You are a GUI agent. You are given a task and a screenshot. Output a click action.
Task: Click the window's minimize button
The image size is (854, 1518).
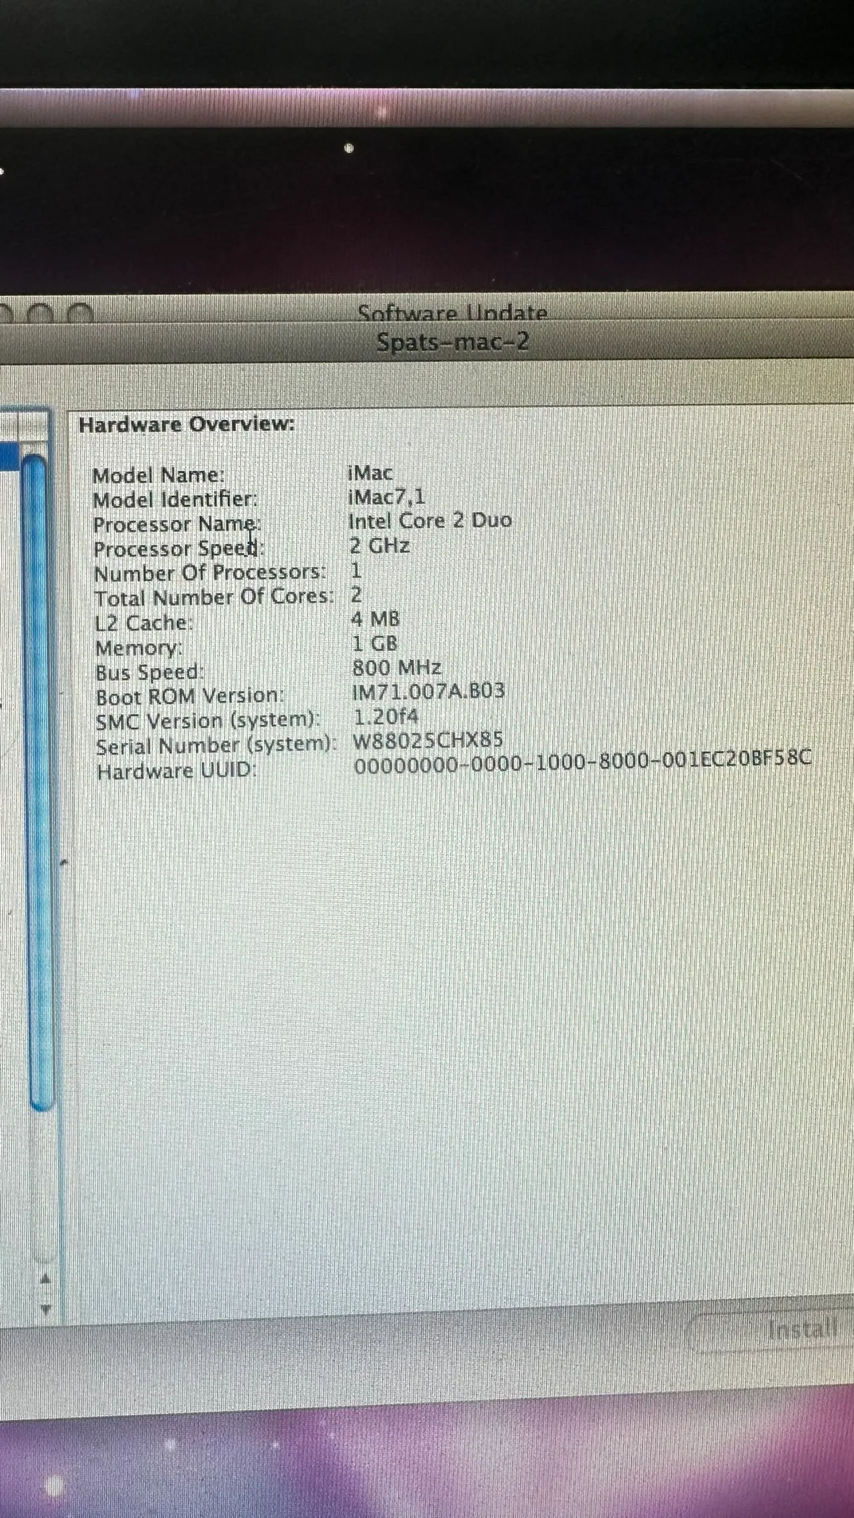pyautogui.click(x=41, y=314)
